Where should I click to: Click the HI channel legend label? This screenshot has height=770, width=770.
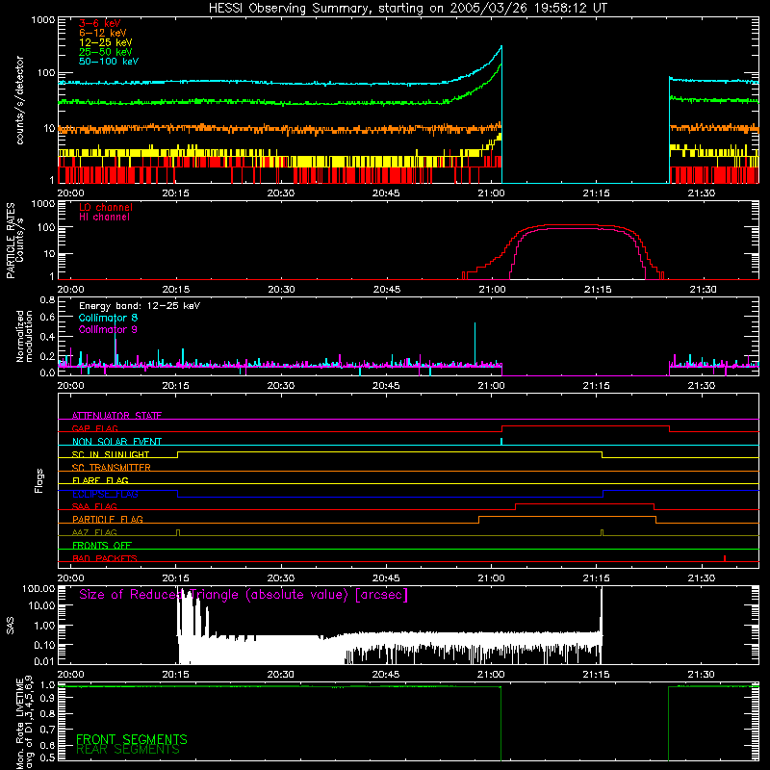pos(104,218)
